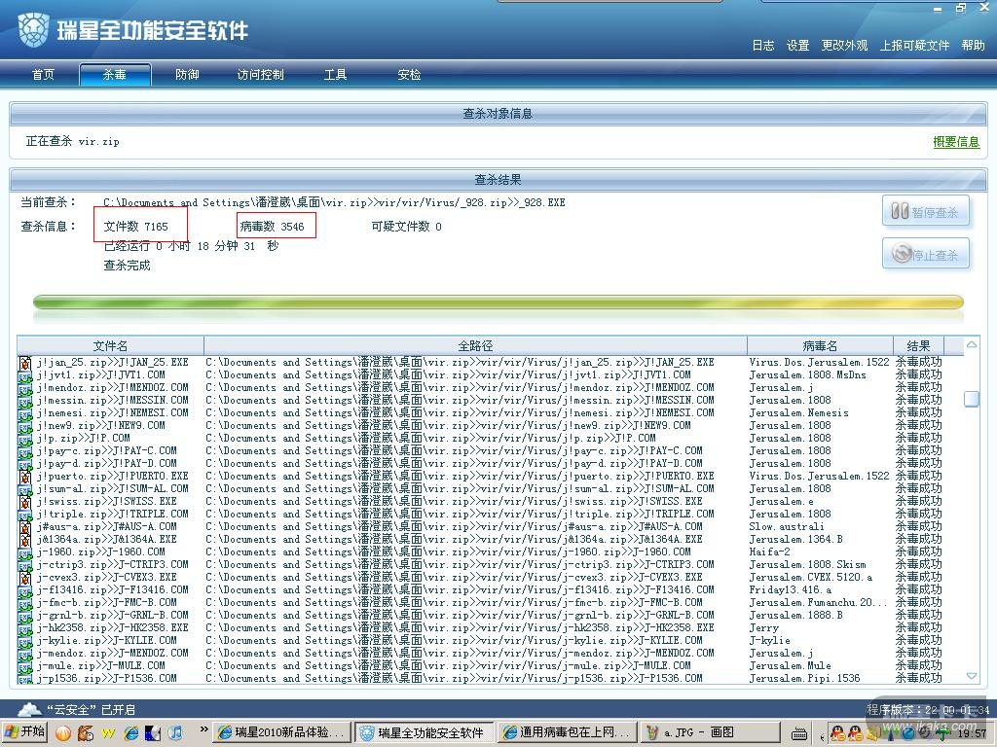
Task: Click the bug icon for j!swiss.zip row
Action: (x=24, y=502)
